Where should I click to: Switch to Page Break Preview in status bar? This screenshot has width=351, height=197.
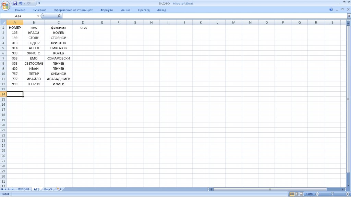302,194
